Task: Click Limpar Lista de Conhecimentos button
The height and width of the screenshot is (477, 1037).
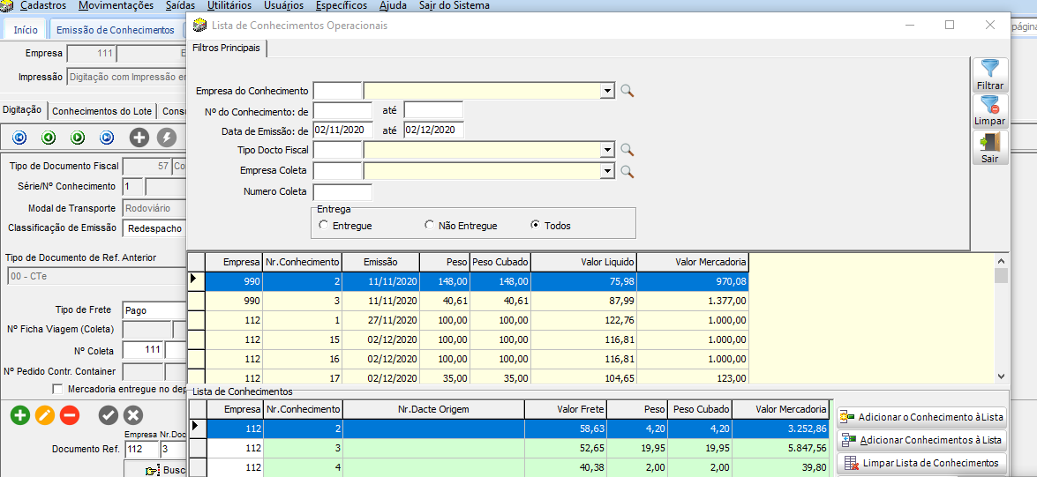Action: click(x=921, y=463)
